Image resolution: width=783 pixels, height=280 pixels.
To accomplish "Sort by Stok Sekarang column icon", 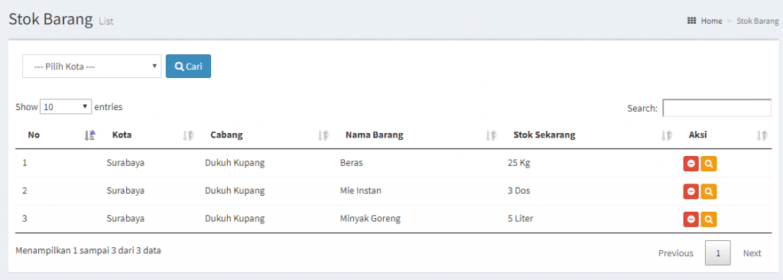I will coord(666,135).
